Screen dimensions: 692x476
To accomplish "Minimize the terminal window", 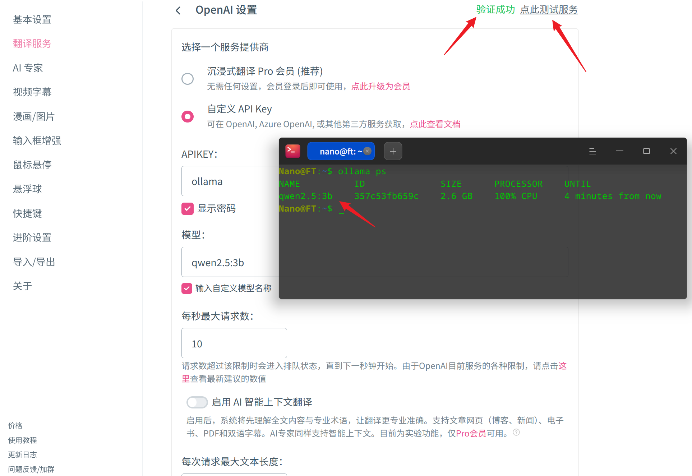I will (x=619, y=151).
